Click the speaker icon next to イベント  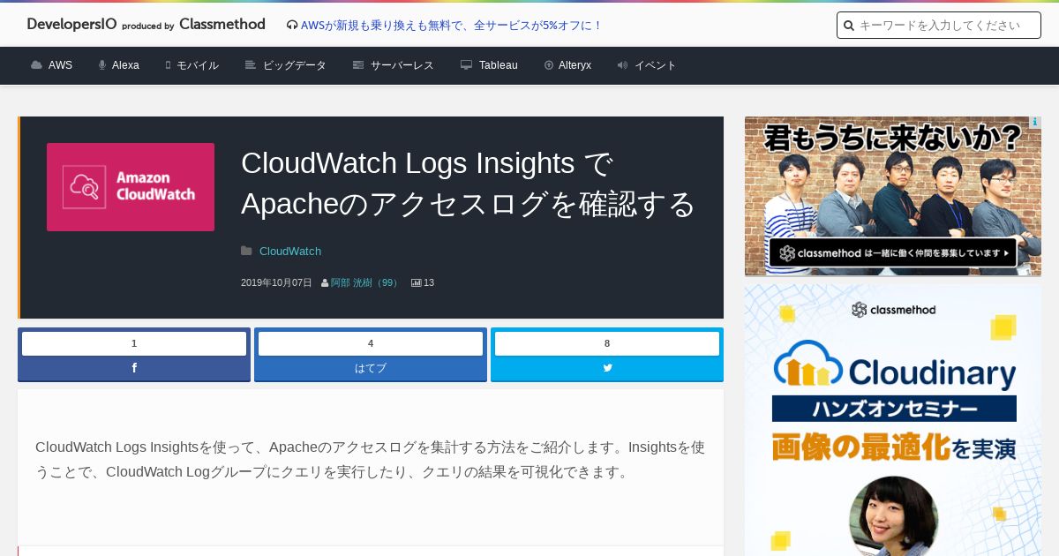pyautogui.click(x=622, y=65)
